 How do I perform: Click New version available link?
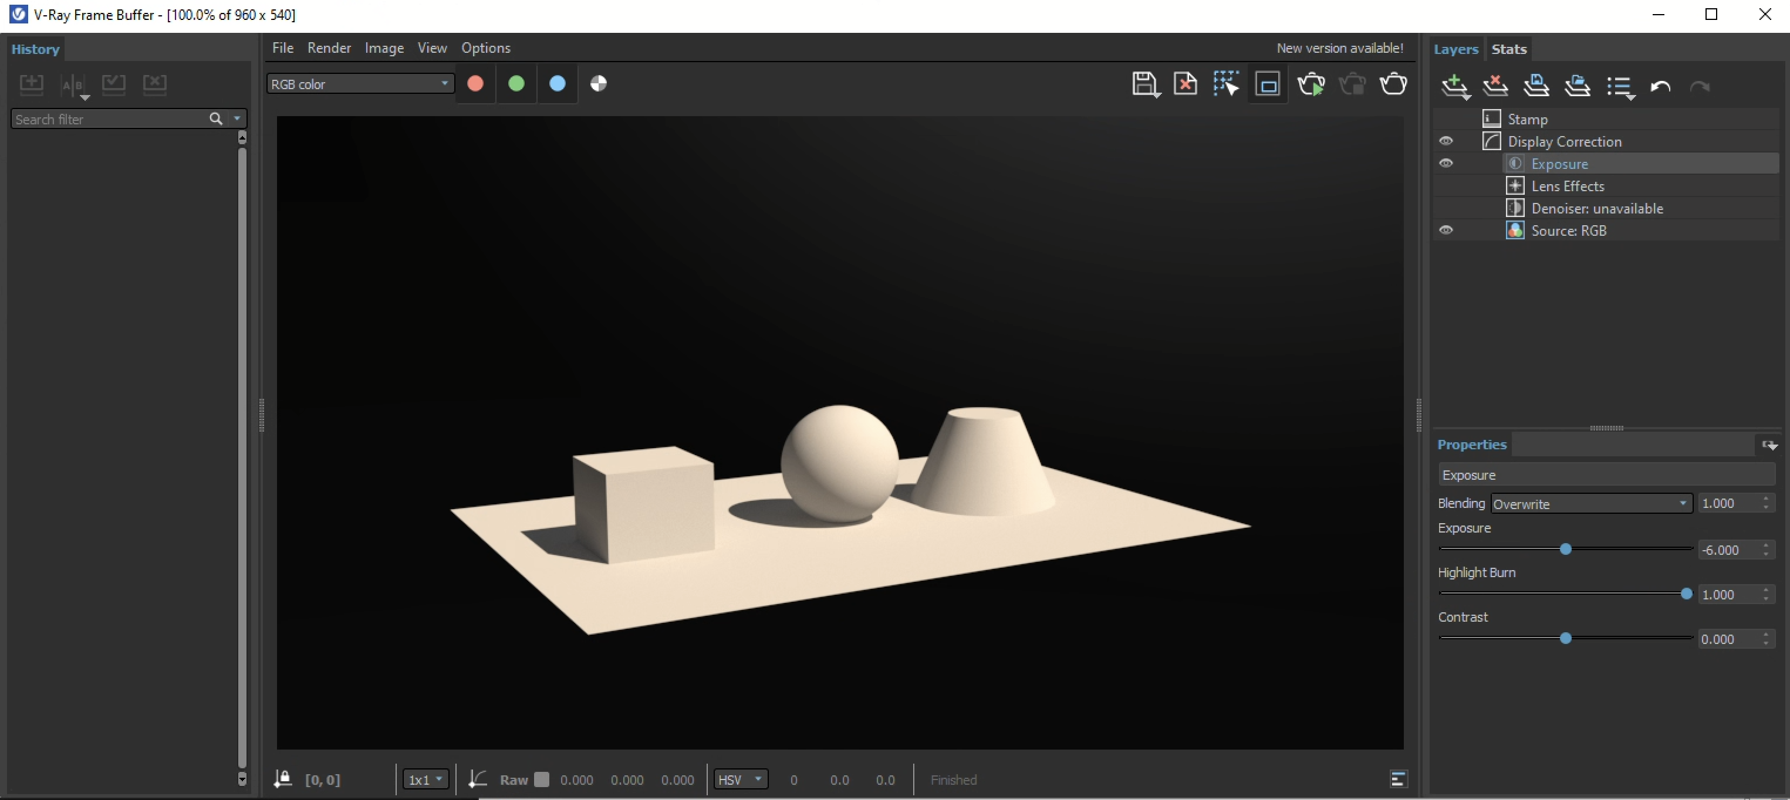1340,48
